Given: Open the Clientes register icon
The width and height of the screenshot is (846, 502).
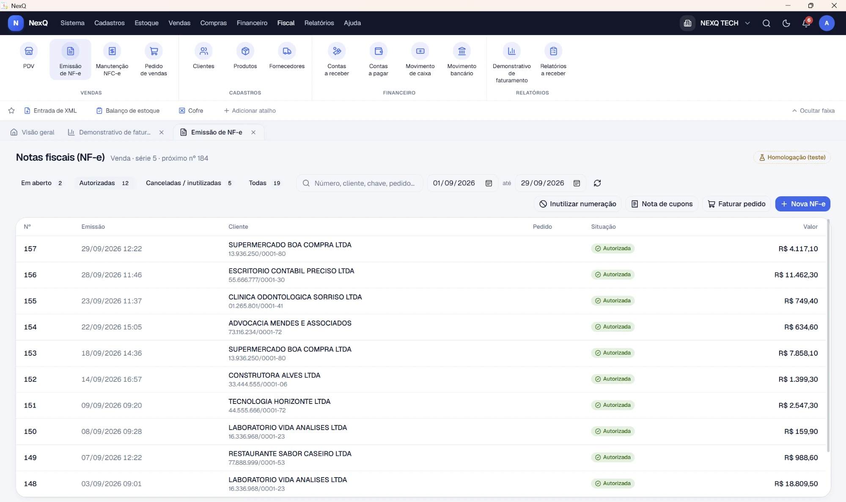Looking at the screenshot, I should tap(203, 57).
